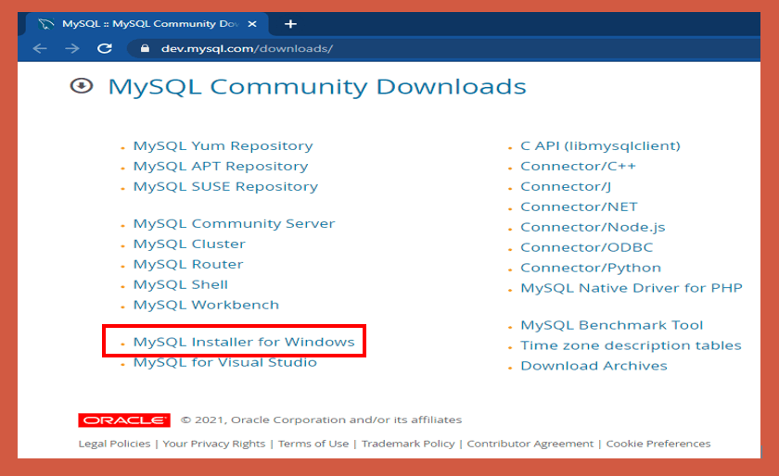This screenshot has width=779, height=476.
Task: Open Connector/C++ link
Action: click(x=578, y=167)
